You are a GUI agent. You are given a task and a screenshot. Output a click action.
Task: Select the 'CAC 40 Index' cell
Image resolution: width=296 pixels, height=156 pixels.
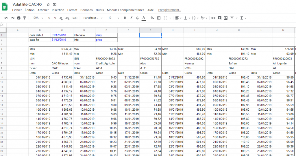tap(62, 63)
